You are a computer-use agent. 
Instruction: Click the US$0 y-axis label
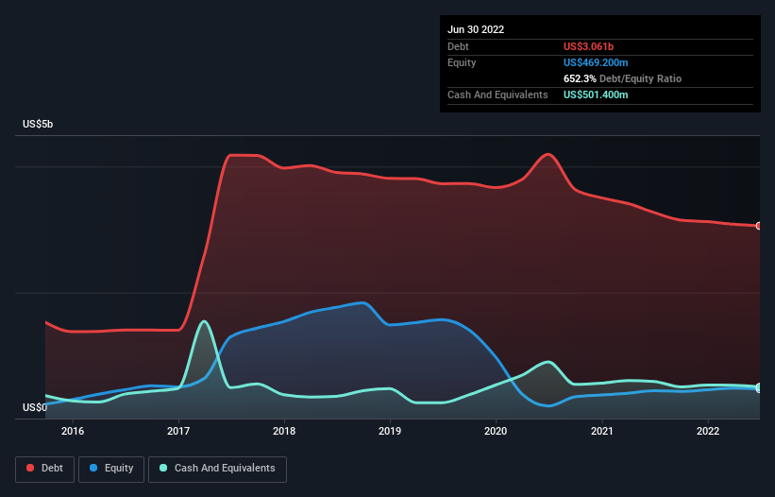pos(35,407)
